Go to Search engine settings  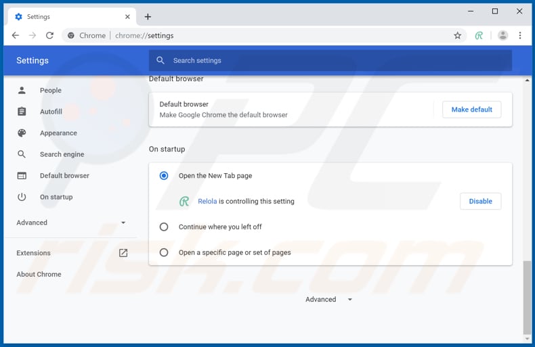click(62, 154)
